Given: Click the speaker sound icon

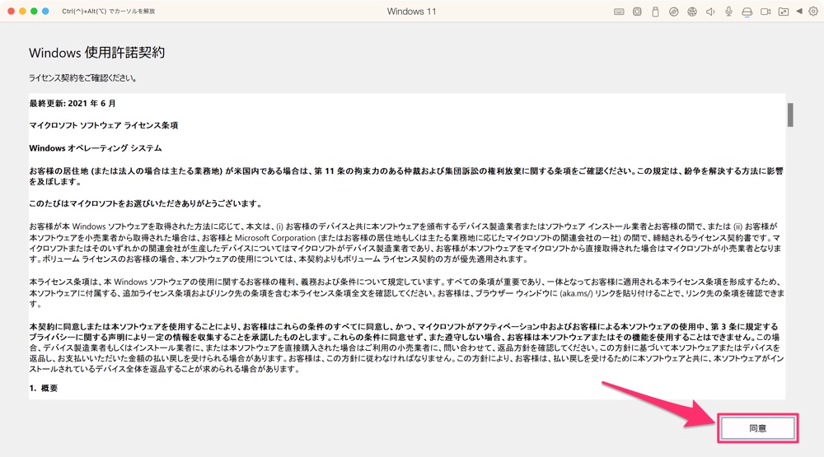Looking at the screenshot, I should coord(710,12).
